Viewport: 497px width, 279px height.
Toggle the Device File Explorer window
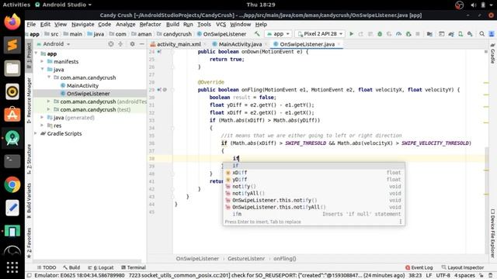[493, 233]
